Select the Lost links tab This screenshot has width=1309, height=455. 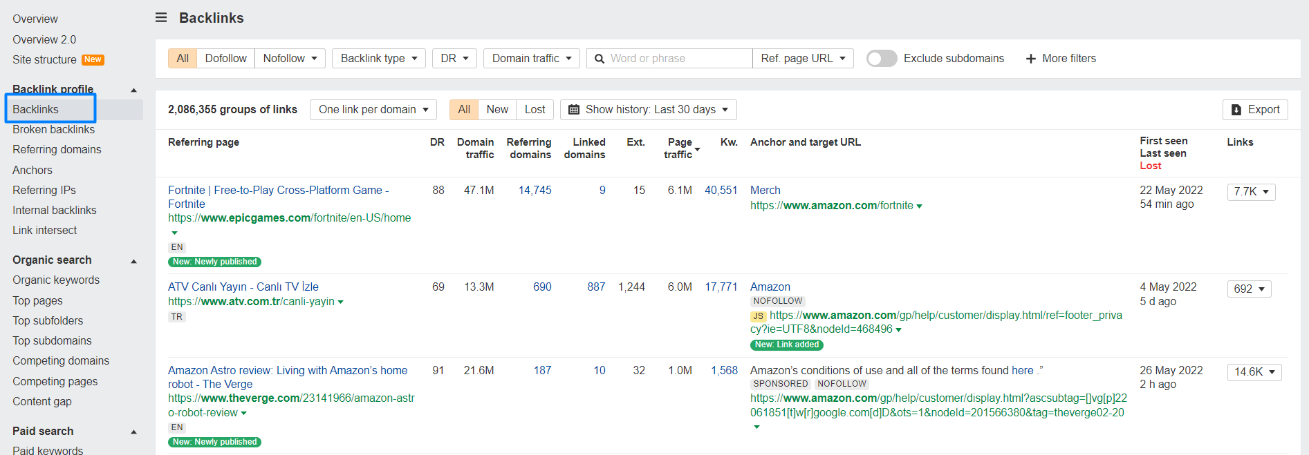[535, 110]
